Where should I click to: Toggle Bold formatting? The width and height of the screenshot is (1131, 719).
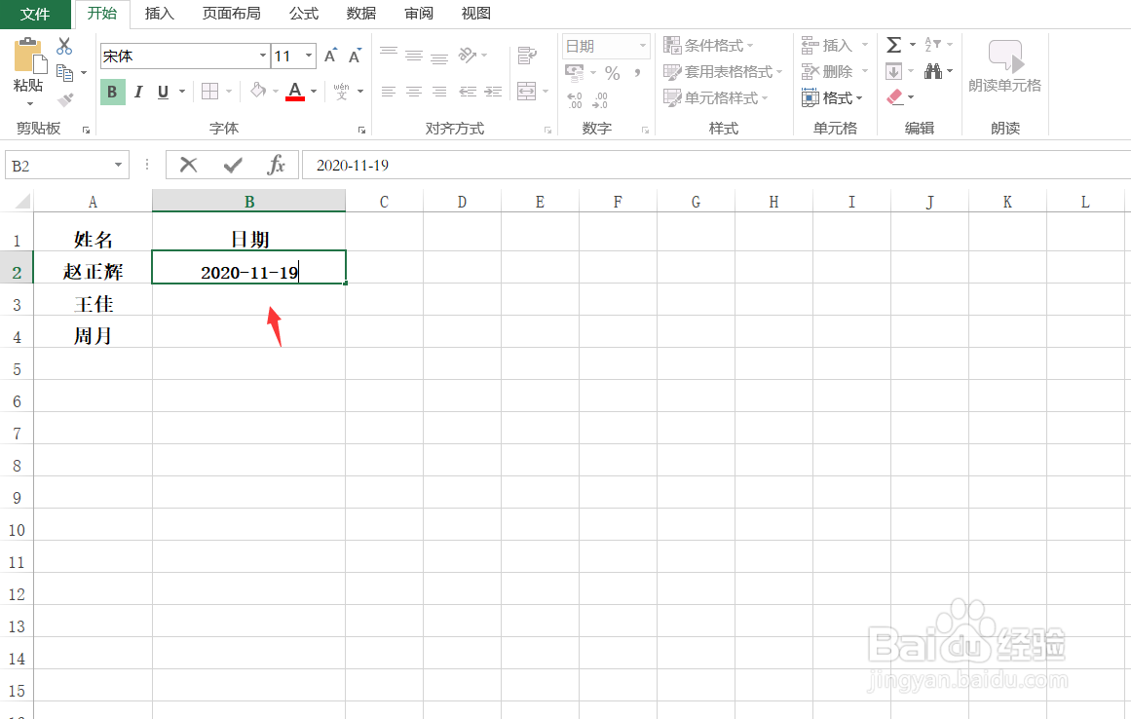tap(112, 92)
